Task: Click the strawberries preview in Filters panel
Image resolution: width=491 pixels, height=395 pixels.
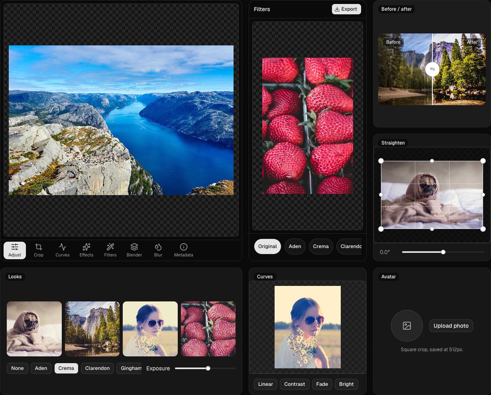Action: [308, 126]
